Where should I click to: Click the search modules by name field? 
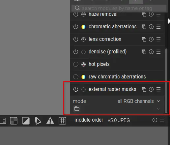point(119,8)
